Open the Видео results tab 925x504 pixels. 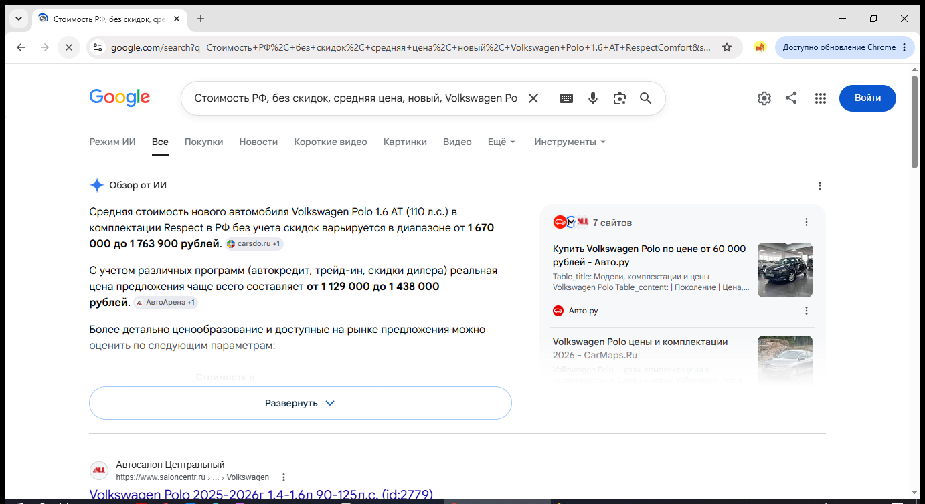pos(457,142)
